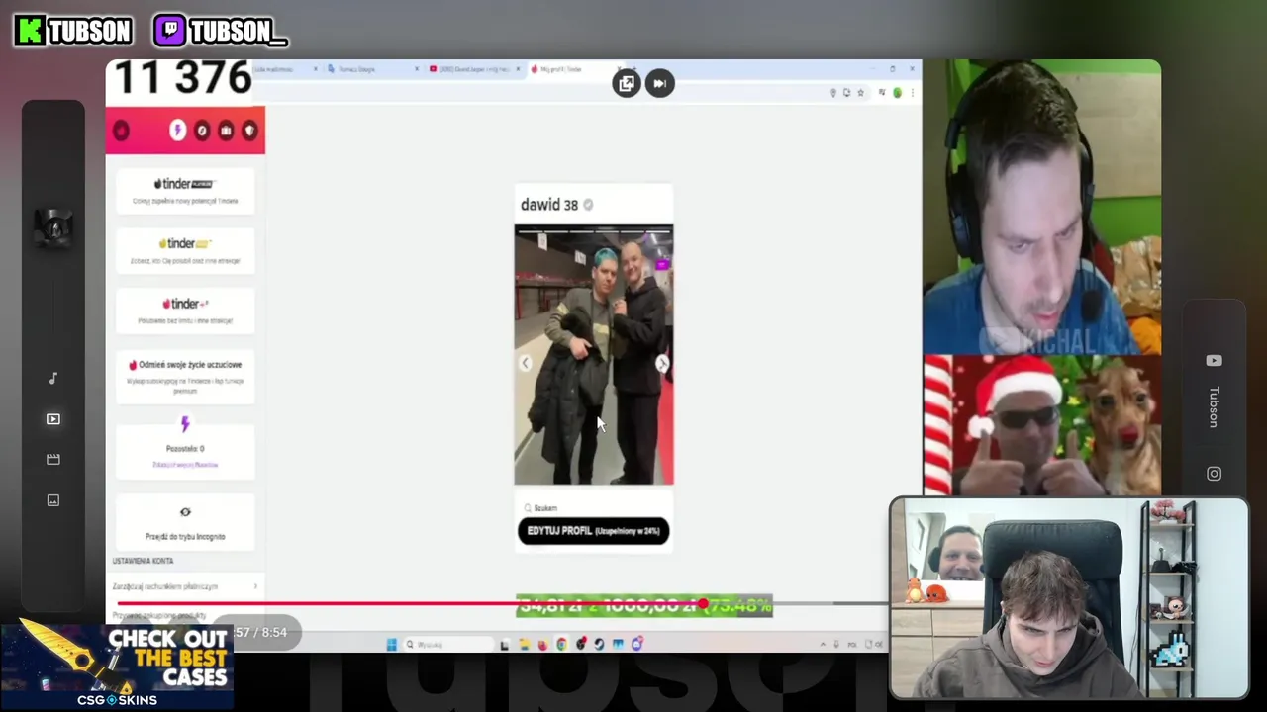Click the music note icon in left sidebar
The width and height of the screenshot is (1267, 712).
pyautogui.click(x=53, y=379)
